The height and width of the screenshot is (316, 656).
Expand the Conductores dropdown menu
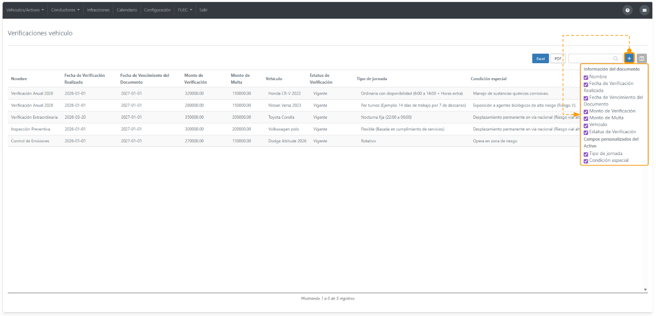point(65,10)
